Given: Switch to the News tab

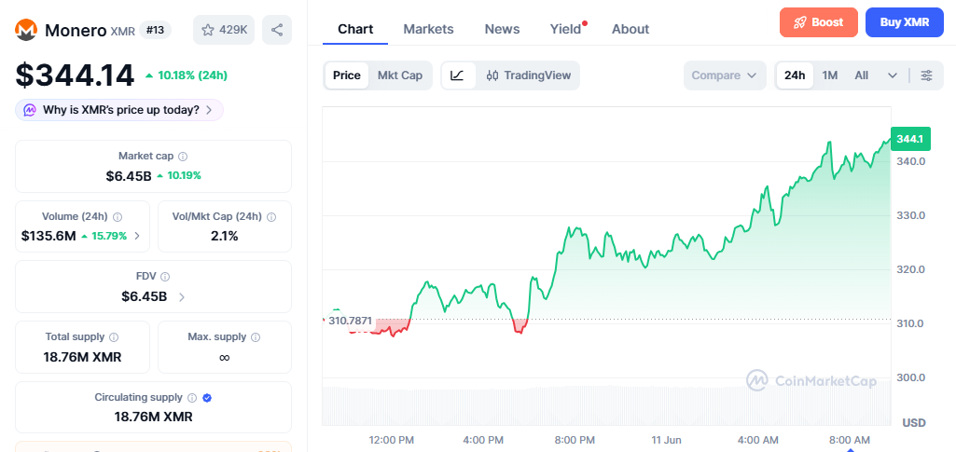Looking at the screenshot, I should point(502,29).
